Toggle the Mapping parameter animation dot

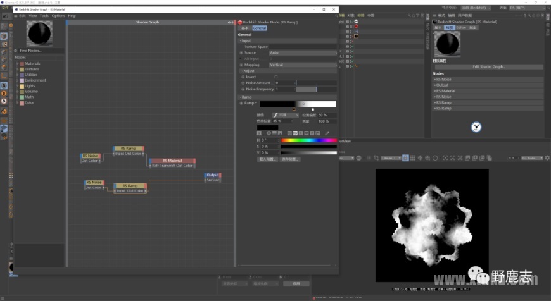[x=241, y=65]
